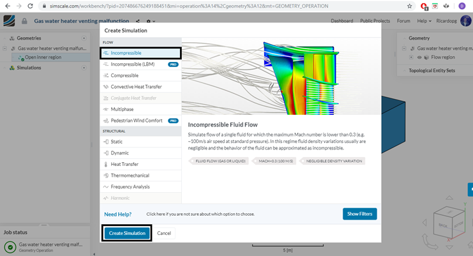Click the Compressible flow icon

(105, 75)
